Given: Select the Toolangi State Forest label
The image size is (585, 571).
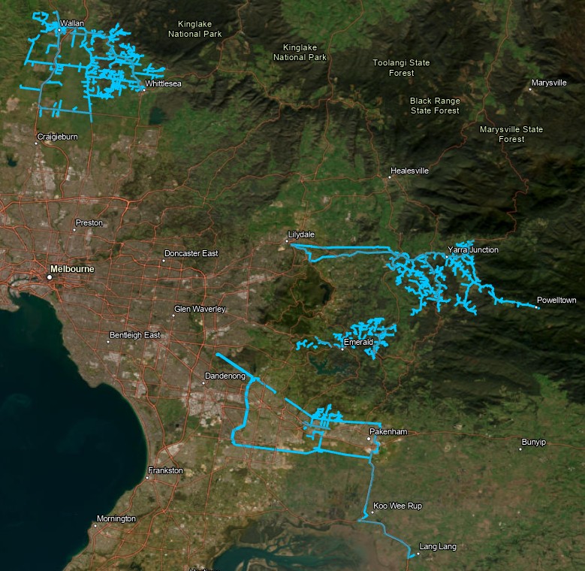Looking at the screenshot, I should (x=401, y=68).
